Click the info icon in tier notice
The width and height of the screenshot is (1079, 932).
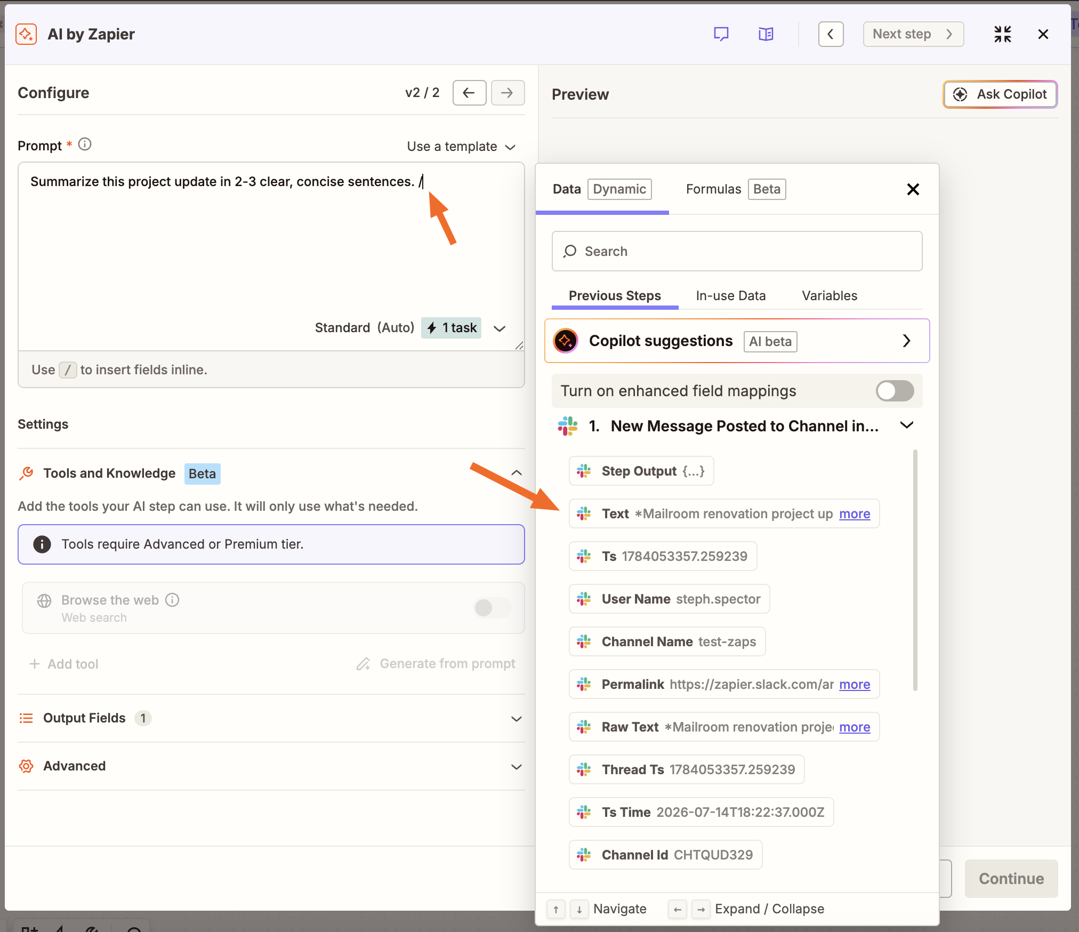tap(42, 544)
